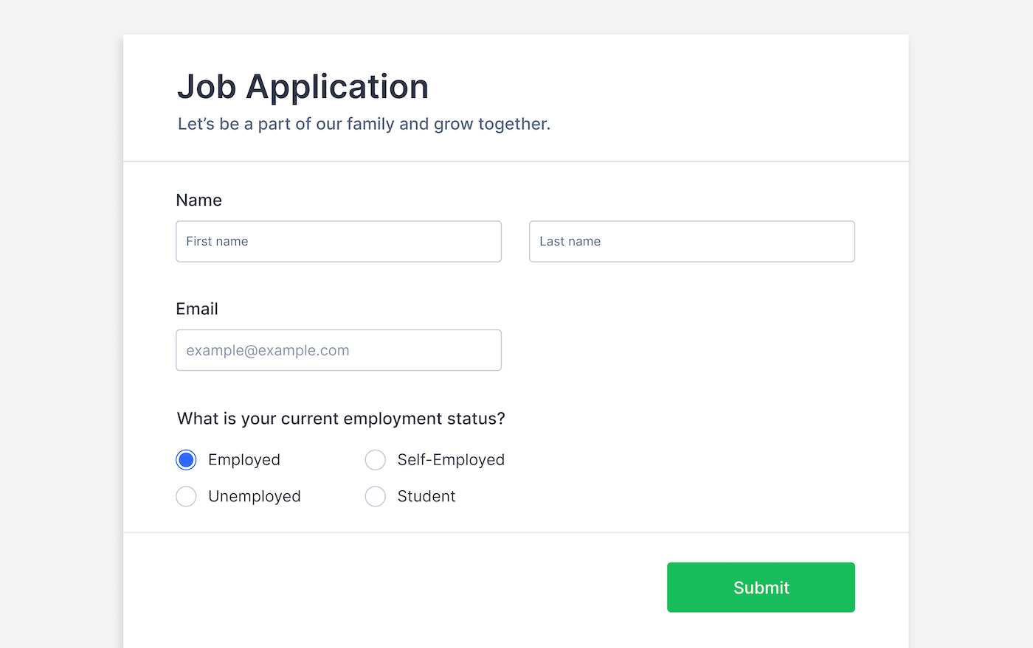
Task: Select the Student radio button circle
Action: point(376,497)
